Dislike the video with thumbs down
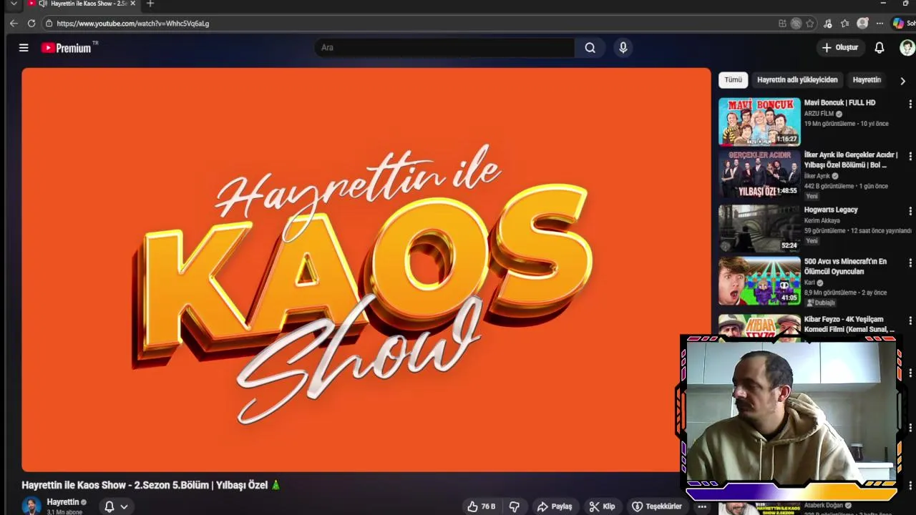 (x=514, y=506)
